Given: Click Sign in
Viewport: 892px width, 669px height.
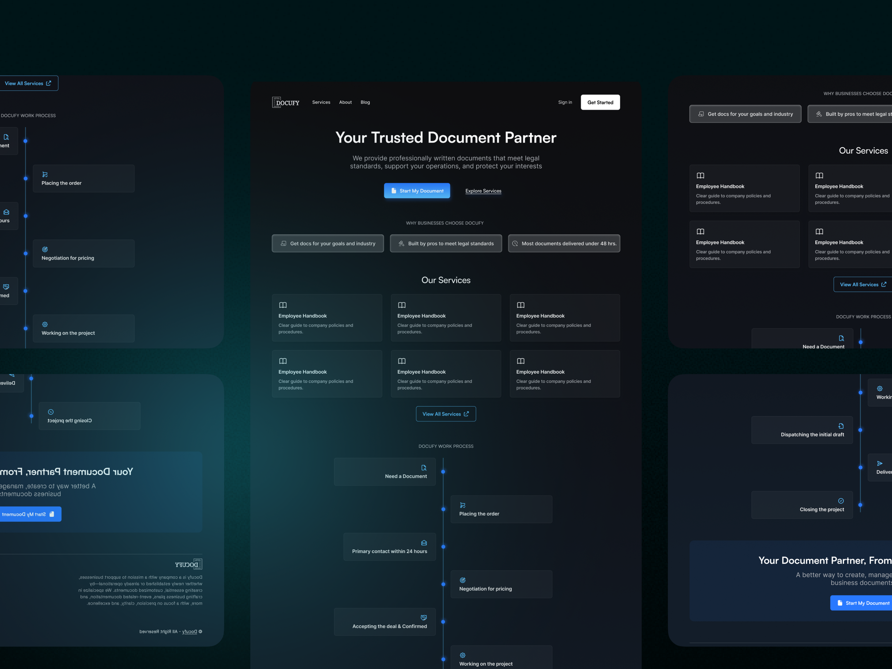Looking at the screenshot, I should (x=564, y=102).
